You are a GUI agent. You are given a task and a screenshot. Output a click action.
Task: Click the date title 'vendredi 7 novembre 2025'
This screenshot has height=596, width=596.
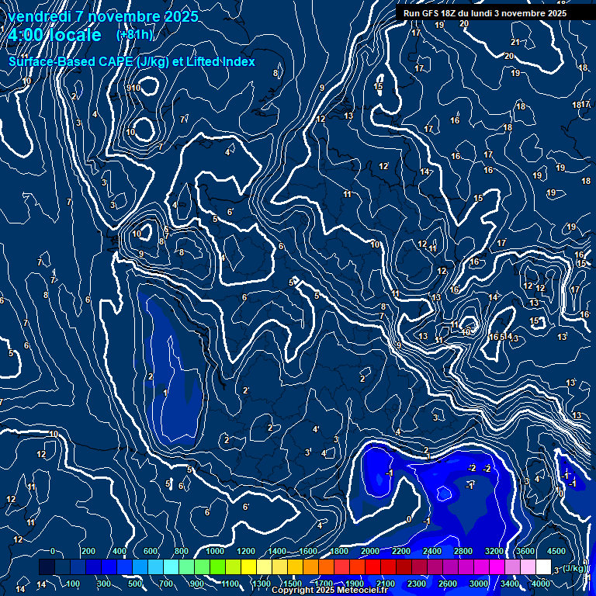point(103,17)
